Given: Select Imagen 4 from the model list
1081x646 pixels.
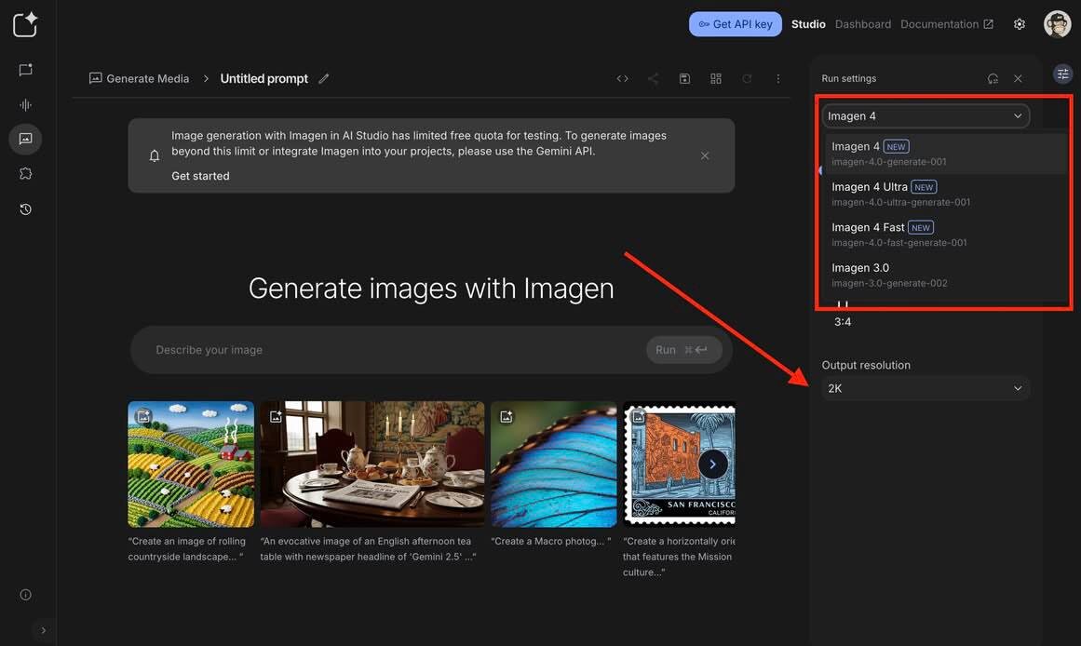Looking at the screenshot, I should (x=946, y=154).
